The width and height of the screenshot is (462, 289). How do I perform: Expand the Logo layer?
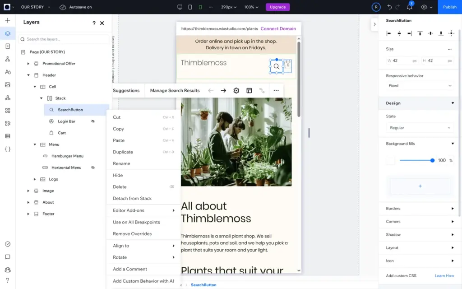point(35,179)
